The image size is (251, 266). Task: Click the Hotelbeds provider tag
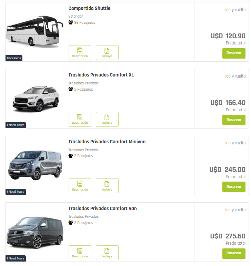pos(14,58)
